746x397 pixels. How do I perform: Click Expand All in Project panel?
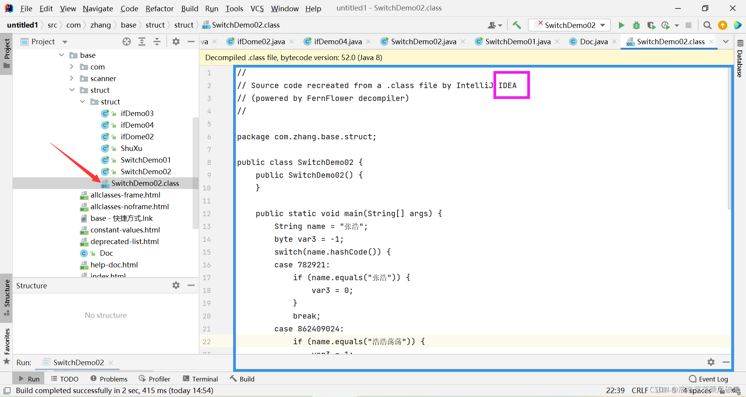[142, 42]
